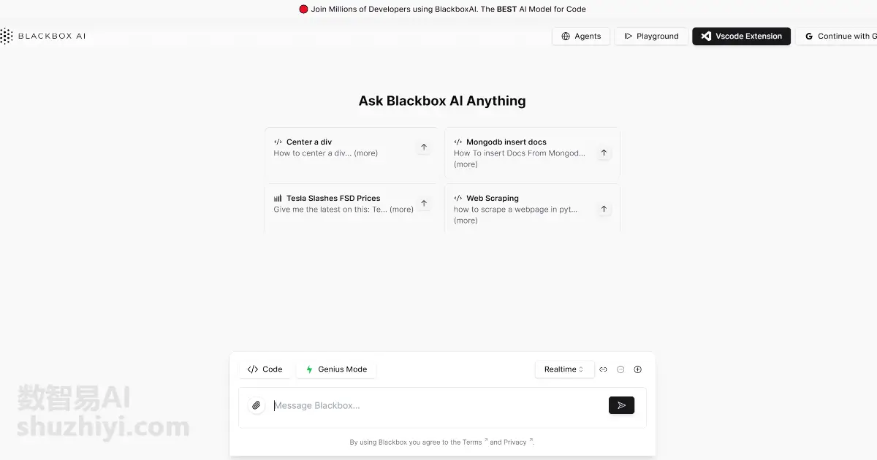Open the Privacy link
Viewport: 877px width, 460px height.
tap(515, 442)
